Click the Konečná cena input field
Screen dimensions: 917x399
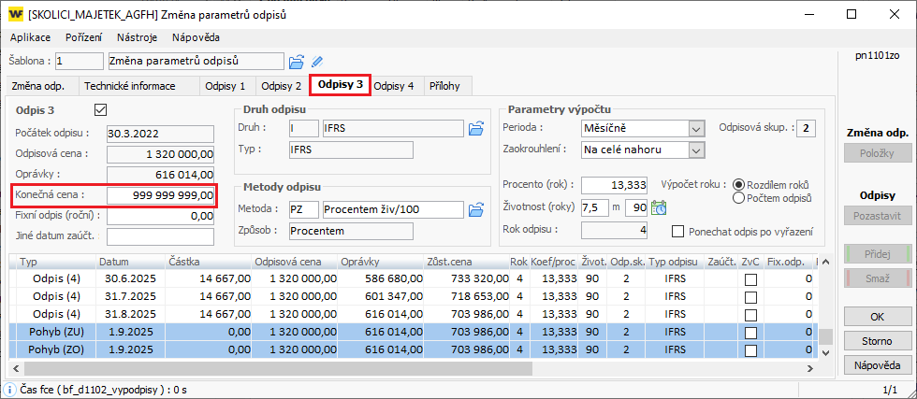(x=161, y=195)
